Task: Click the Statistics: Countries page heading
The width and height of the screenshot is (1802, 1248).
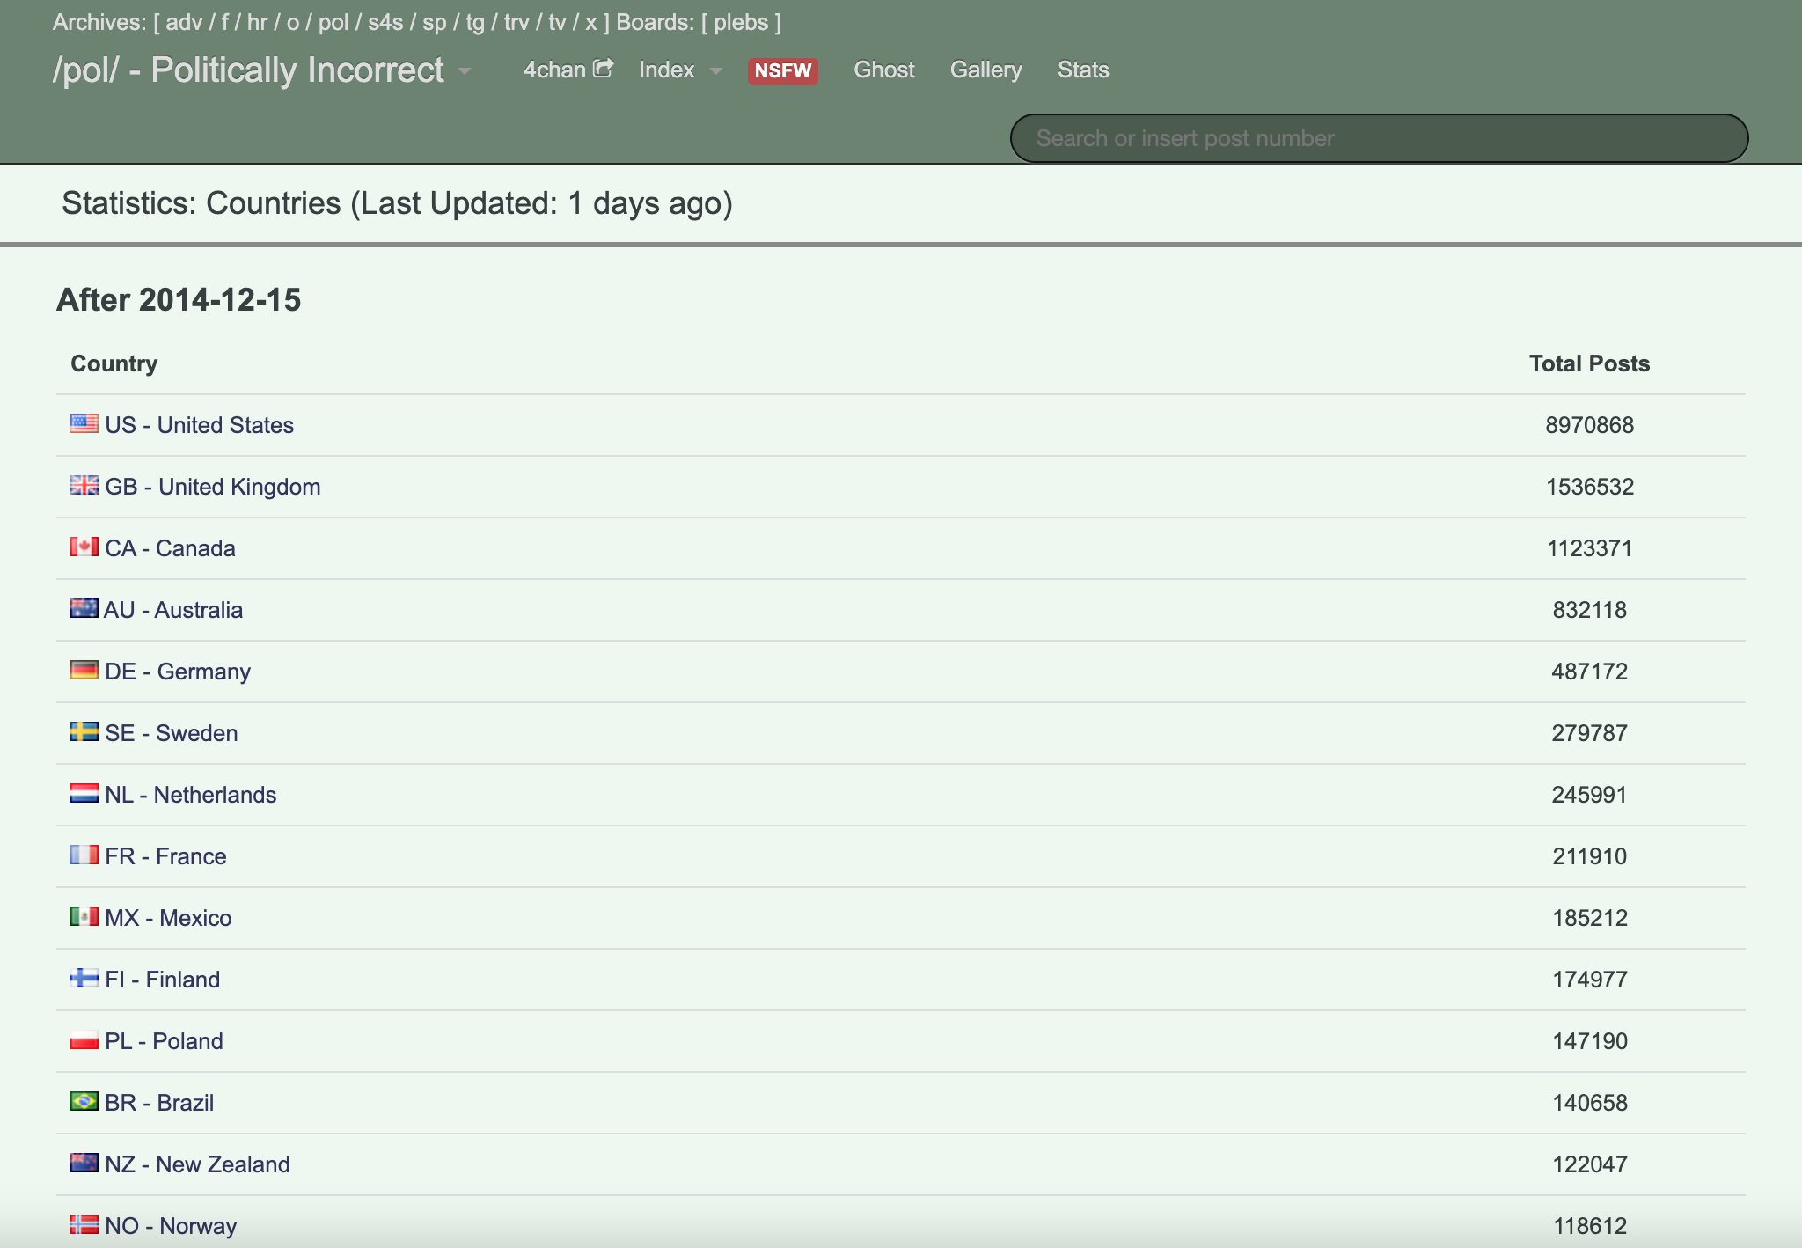Action: (397, 203)
